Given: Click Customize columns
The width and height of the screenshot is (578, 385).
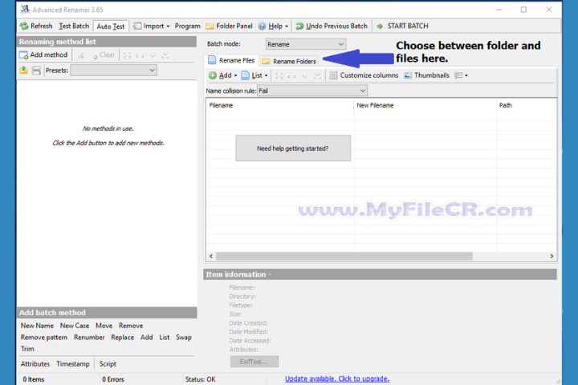Looking at the screenshot, I should (x=364, y=75).
